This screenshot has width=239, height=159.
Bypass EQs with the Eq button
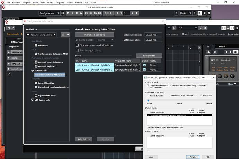[91, 13]
